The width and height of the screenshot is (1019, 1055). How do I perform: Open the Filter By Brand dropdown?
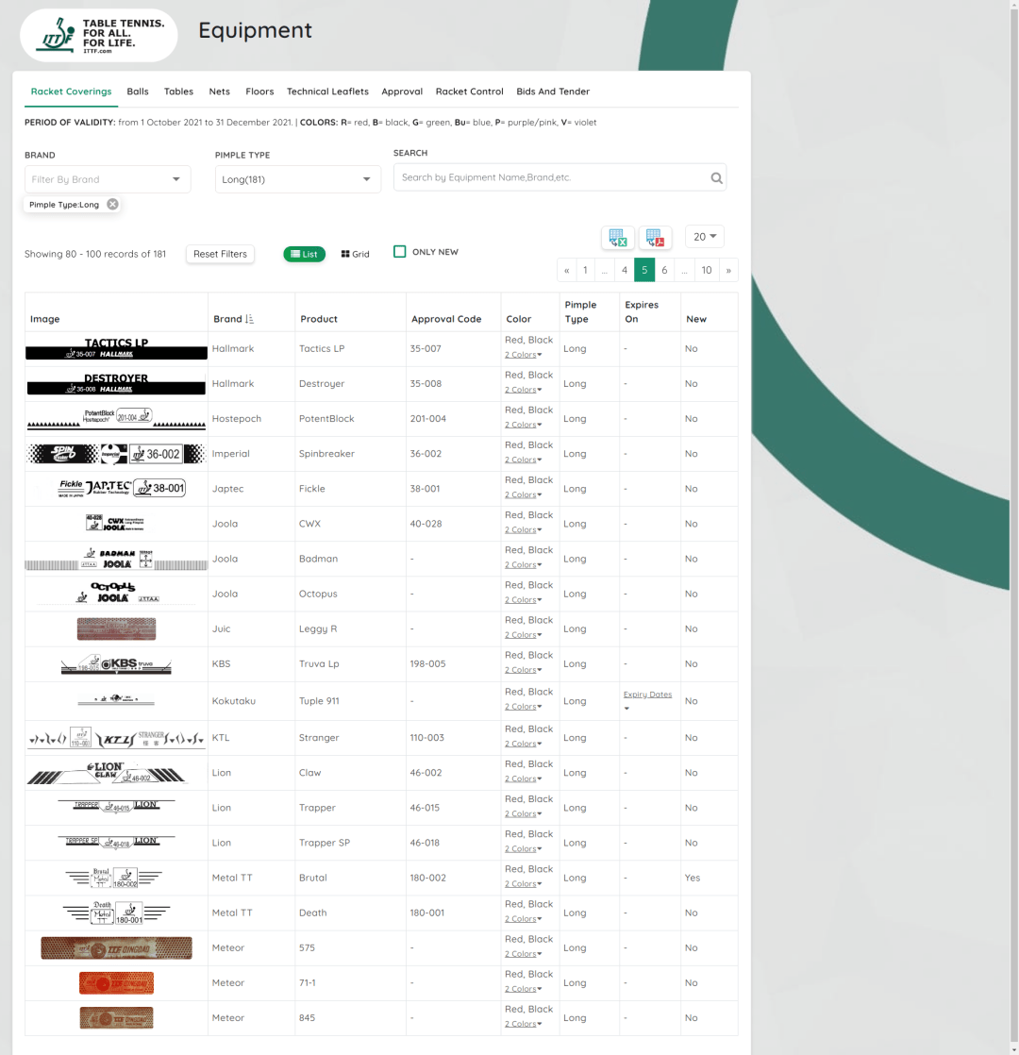pyautogui.click(x=108, y=179)
